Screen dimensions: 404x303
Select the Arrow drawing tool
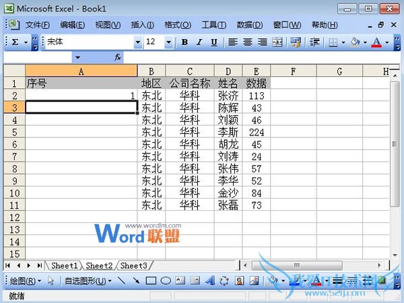pos(136,281)
